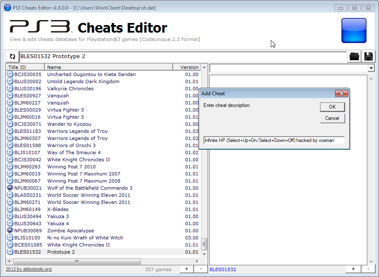
Task: Save database using the floppy disk icon
Action: 368,56
